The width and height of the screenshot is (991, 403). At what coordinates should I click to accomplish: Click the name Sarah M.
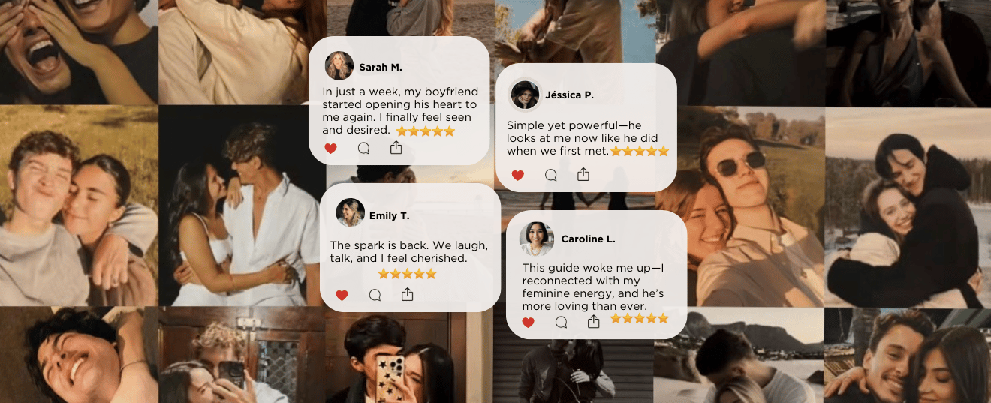[381, 68]
